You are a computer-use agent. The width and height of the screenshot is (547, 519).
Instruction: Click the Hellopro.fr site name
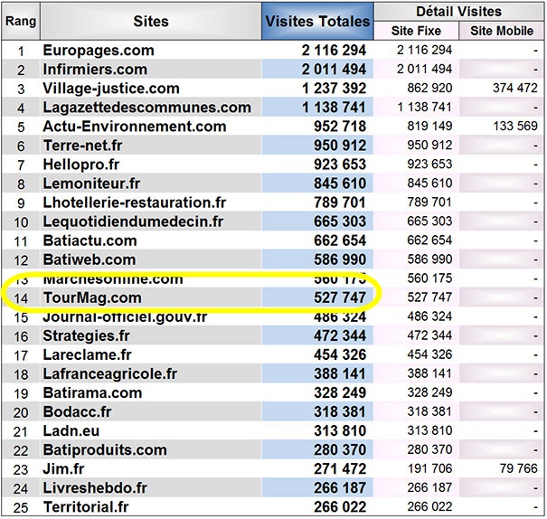pos(81,165)
